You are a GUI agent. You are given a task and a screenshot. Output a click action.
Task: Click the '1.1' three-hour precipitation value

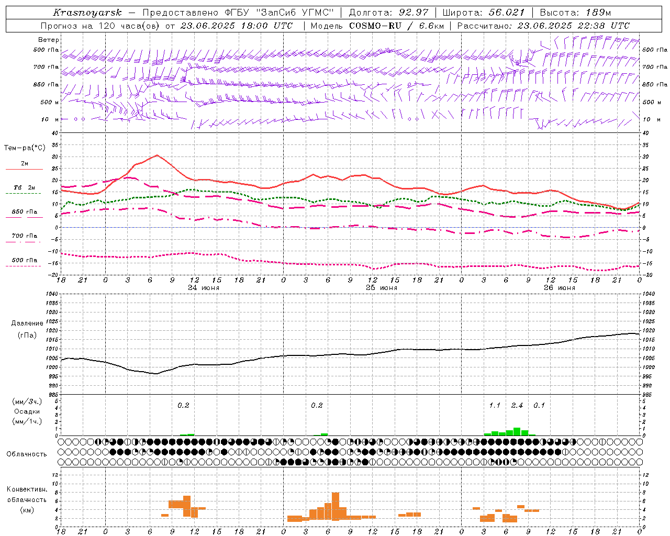[x=495, y=406]
